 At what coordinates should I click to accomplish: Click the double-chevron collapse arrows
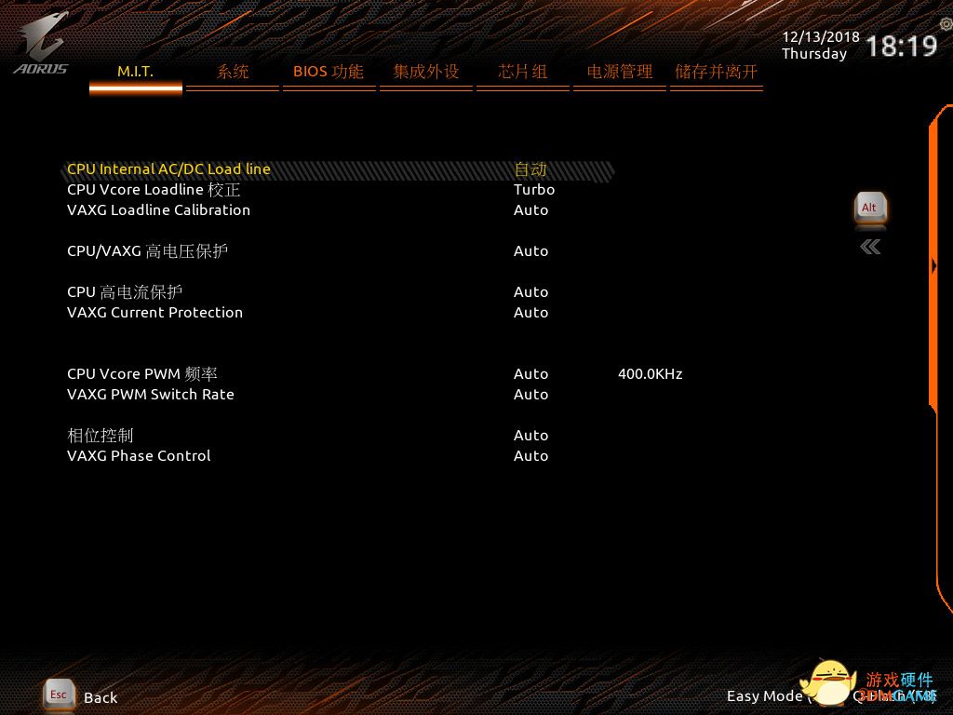tap(870, 247)
